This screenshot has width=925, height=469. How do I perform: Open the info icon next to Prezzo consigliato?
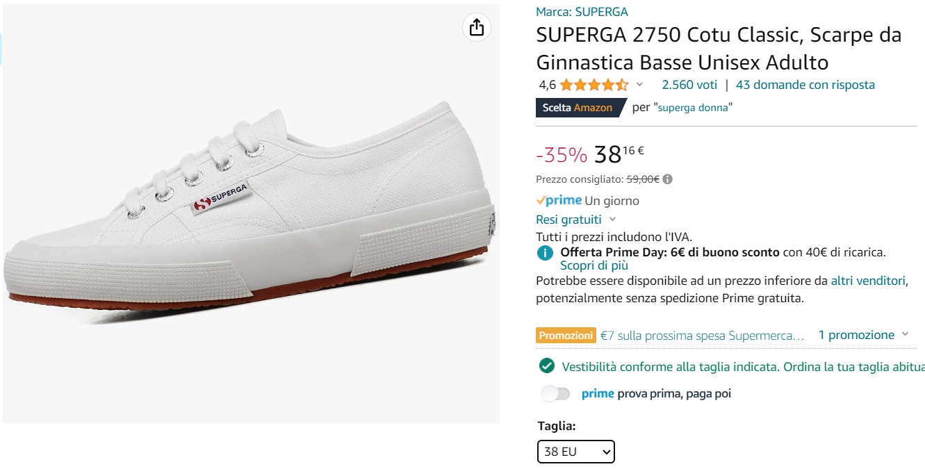[667, 178]
